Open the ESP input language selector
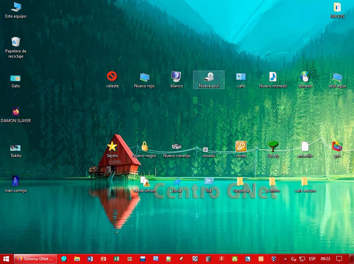The height and width of the screenshot is (264, 354). pos(312,258)
